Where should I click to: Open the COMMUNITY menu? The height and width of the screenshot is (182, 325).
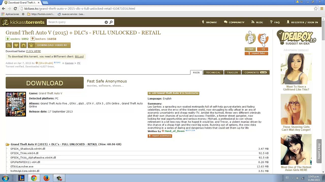click(x=234, y=22)
